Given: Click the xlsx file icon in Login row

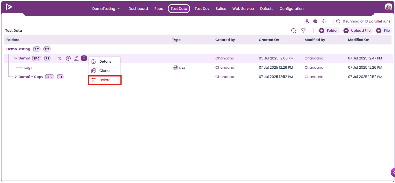Looking at the screenshot, I should click(175, 68).
